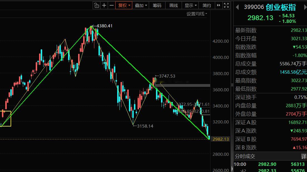Click the yellow 2982.13 price axis tag
307x172 pixels.
tap(220, 139)
